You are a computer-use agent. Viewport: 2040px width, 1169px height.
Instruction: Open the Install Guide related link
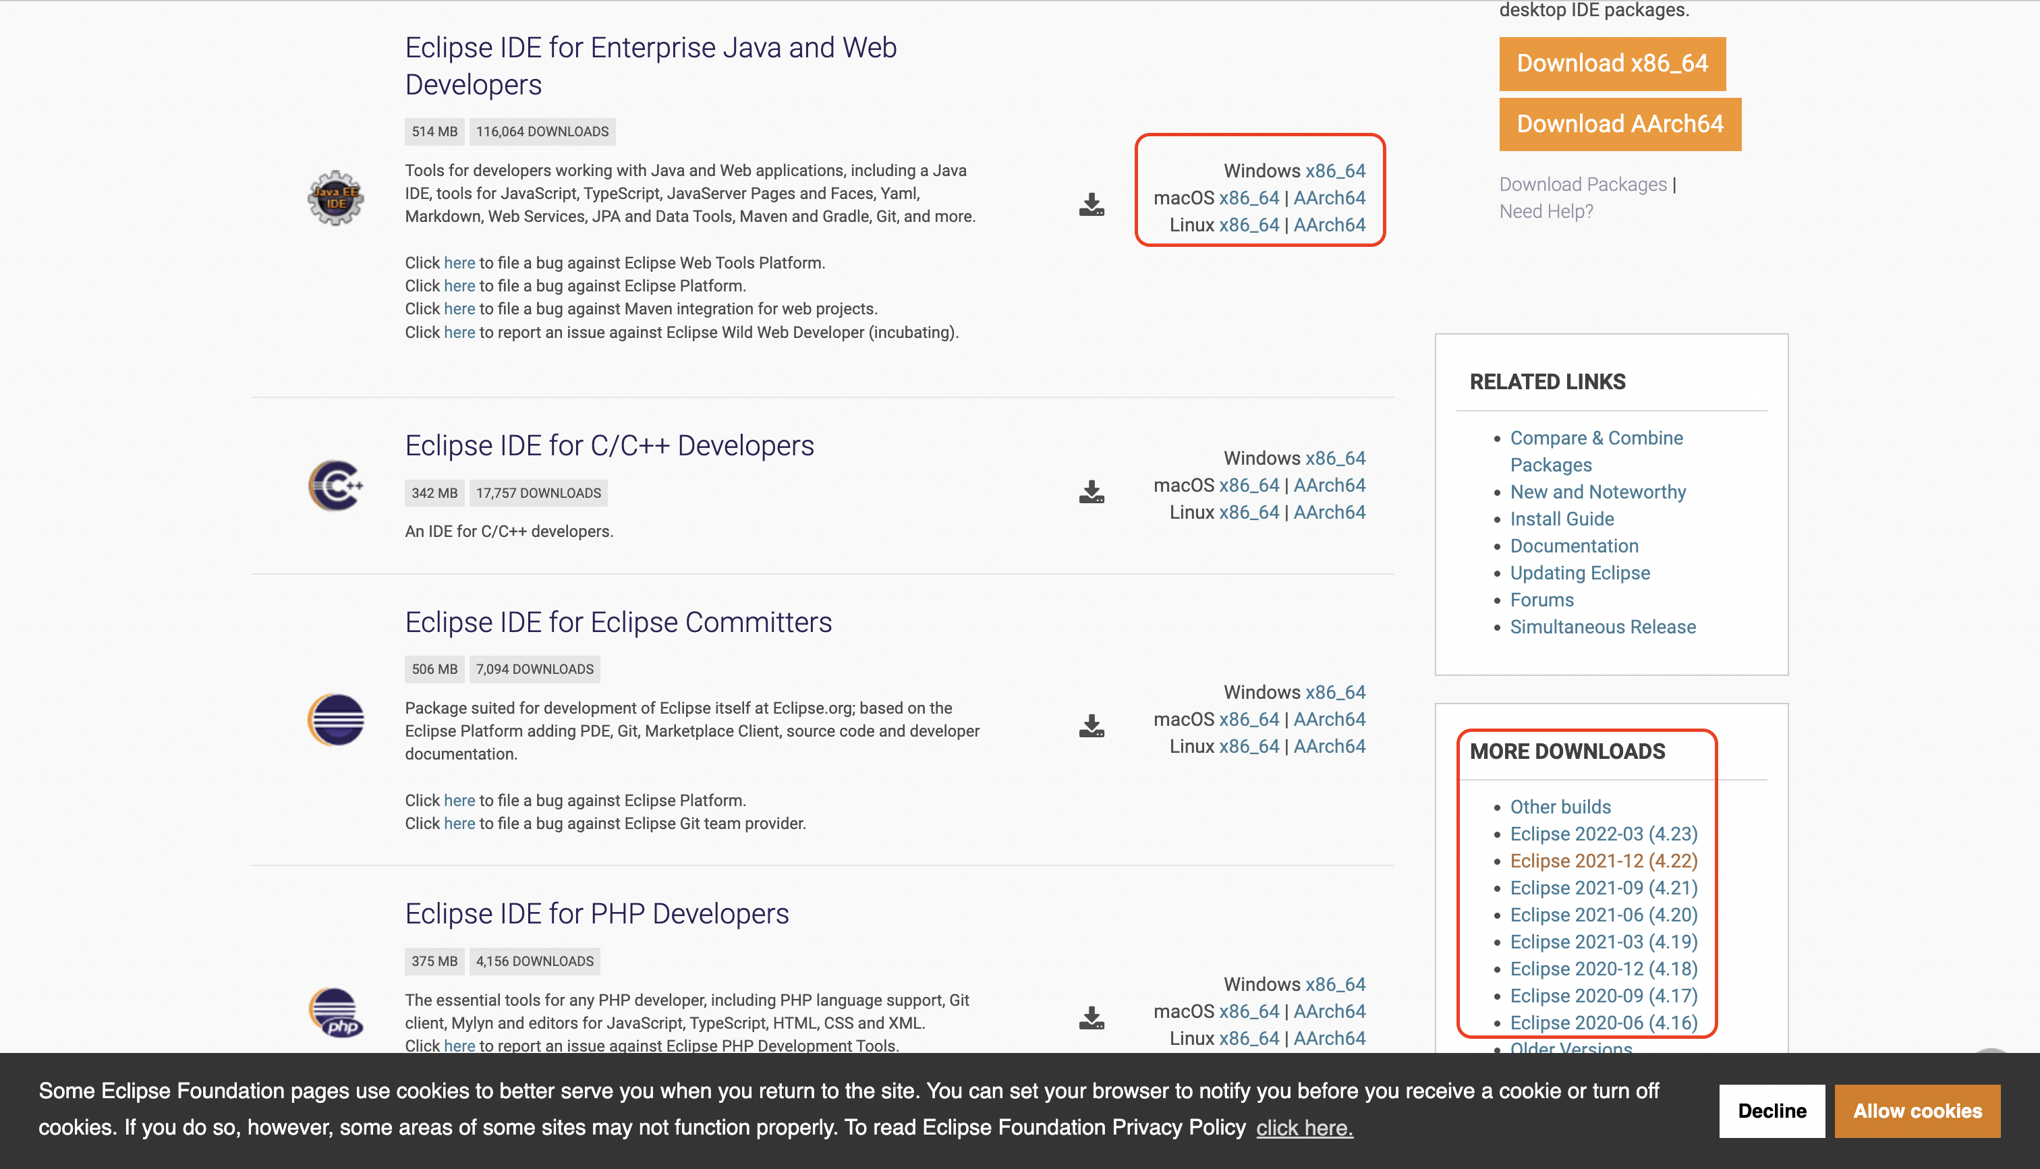[1561, 519]
